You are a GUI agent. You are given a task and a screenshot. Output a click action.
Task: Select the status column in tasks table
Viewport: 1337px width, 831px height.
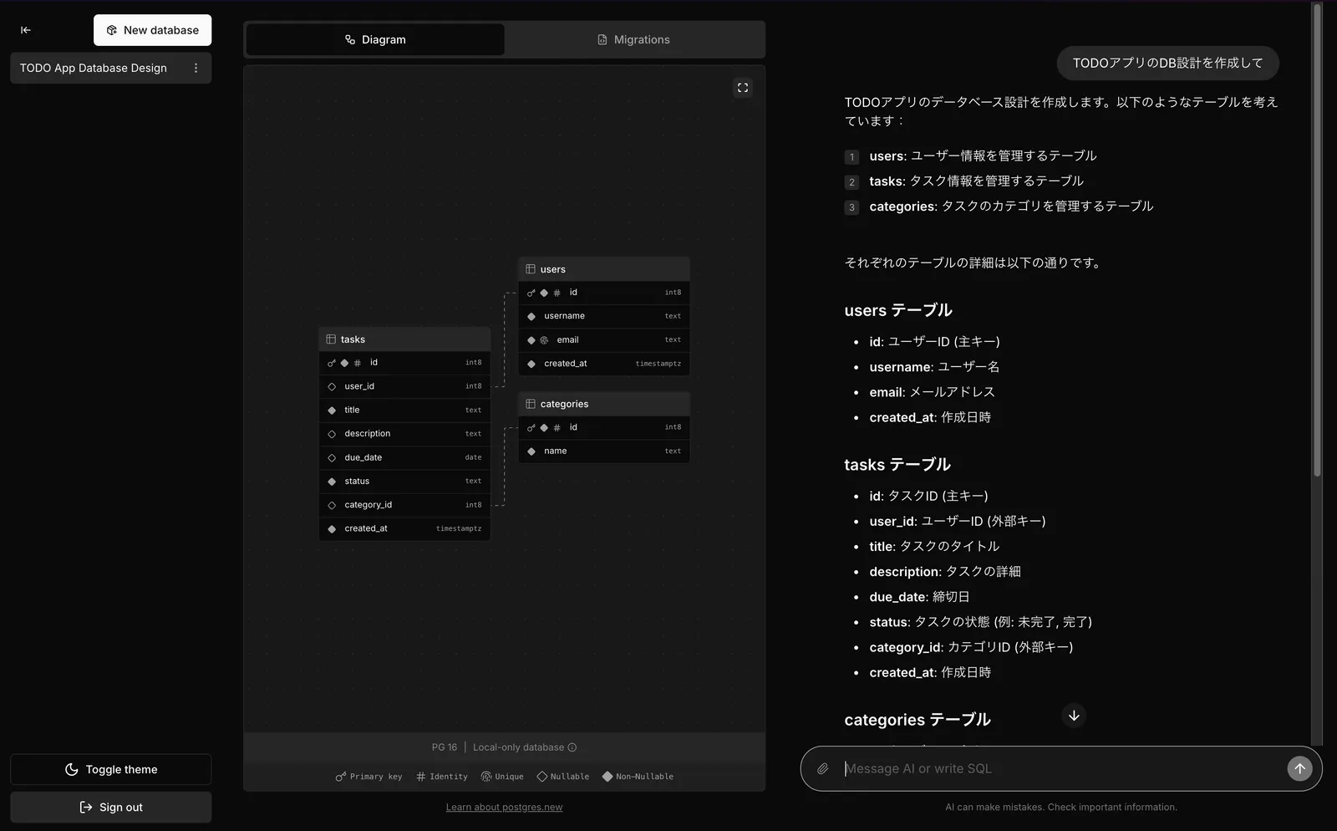(x=404, y=482)
